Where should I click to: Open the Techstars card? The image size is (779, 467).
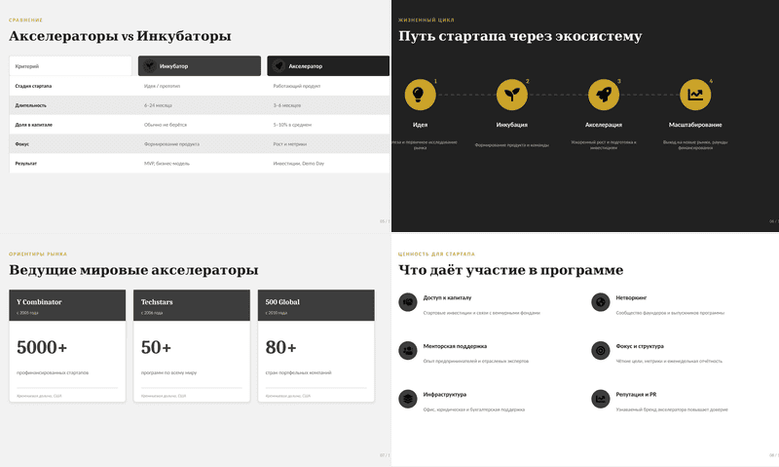pos(192,346)
